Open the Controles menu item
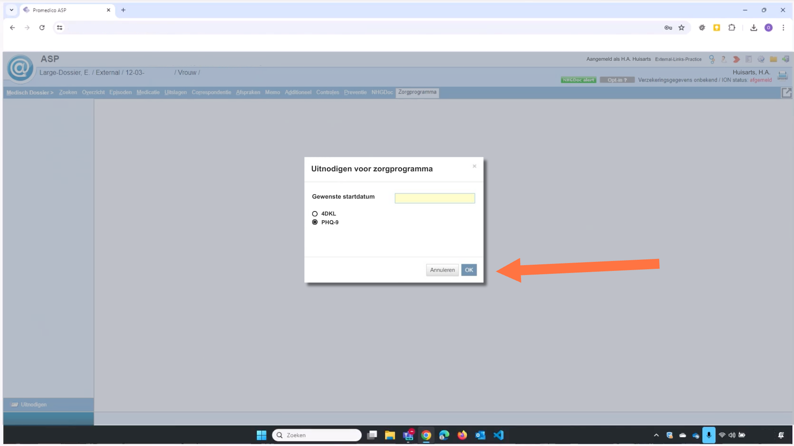Image resolution: width=794 pixels, height=446 pixels. point(328,93)
